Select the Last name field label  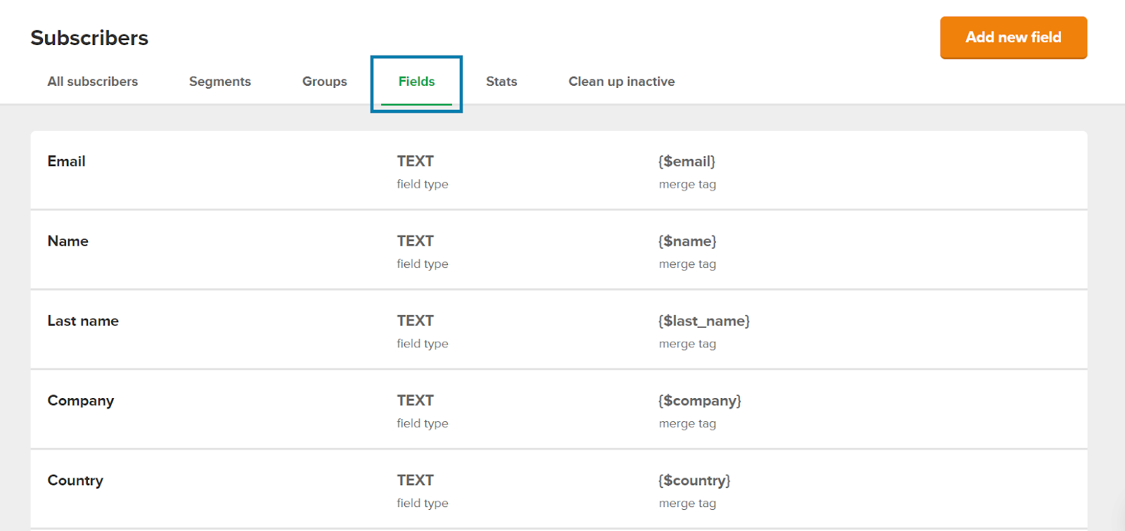(83, 321)
